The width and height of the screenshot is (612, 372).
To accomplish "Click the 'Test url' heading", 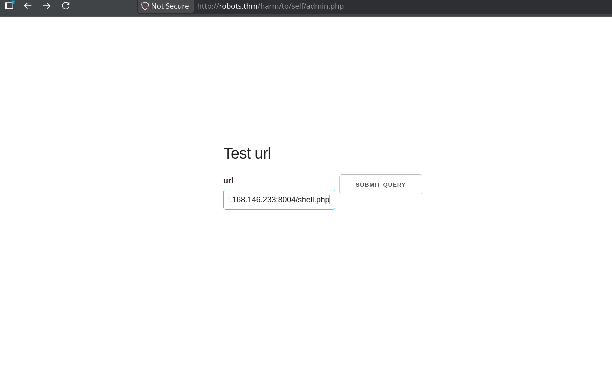I will point(247,153).
